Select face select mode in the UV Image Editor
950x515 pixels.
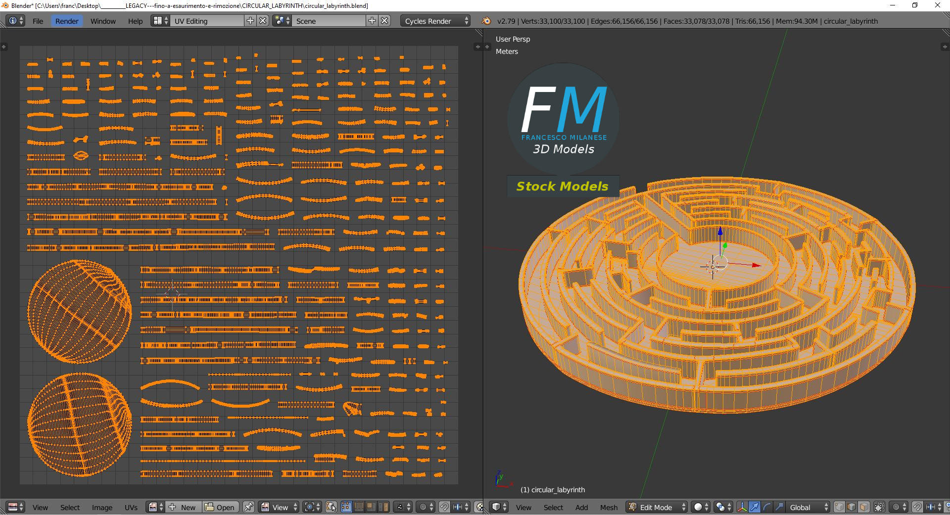(372, 507)
